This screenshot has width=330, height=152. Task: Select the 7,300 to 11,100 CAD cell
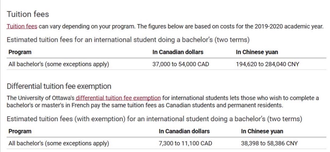pos(185,143)
